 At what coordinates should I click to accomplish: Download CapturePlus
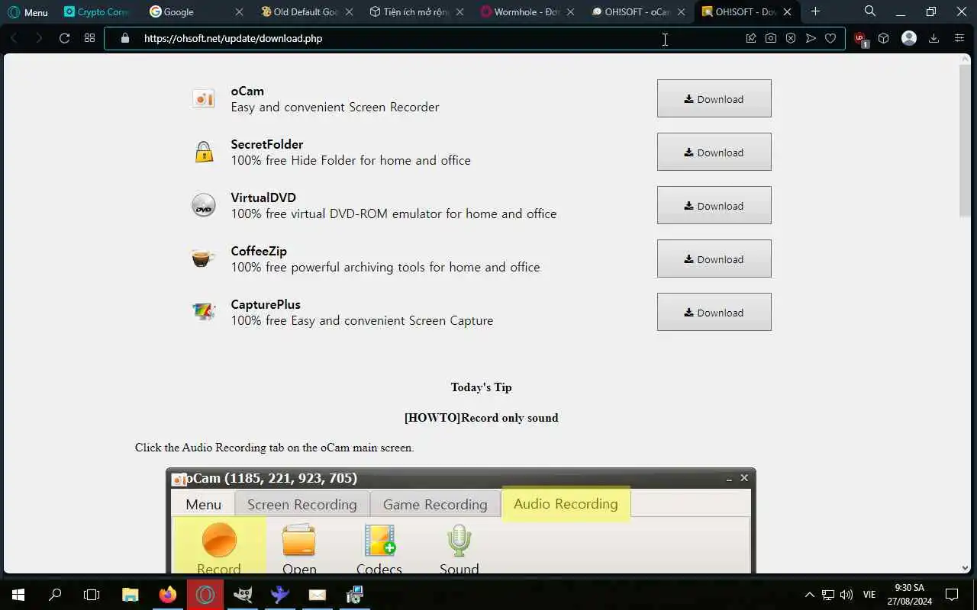coord(714,312)
